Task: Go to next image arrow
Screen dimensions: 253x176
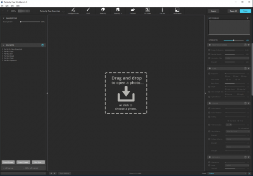Action: coord(55,173)
